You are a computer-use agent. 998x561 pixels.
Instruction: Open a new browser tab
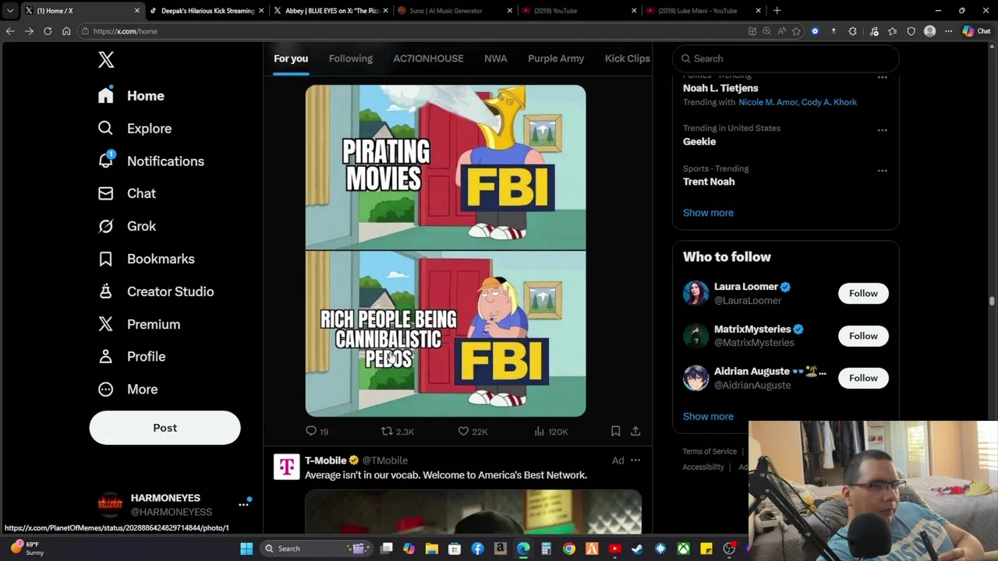point(777,11)
